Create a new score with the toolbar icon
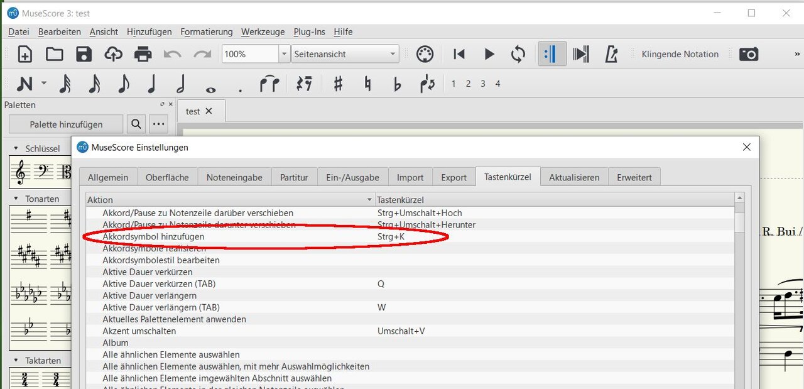Viewport: 804px width, 389px height. [24, 54]
